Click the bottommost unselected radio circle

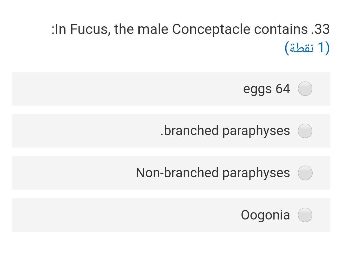[305, 215]
